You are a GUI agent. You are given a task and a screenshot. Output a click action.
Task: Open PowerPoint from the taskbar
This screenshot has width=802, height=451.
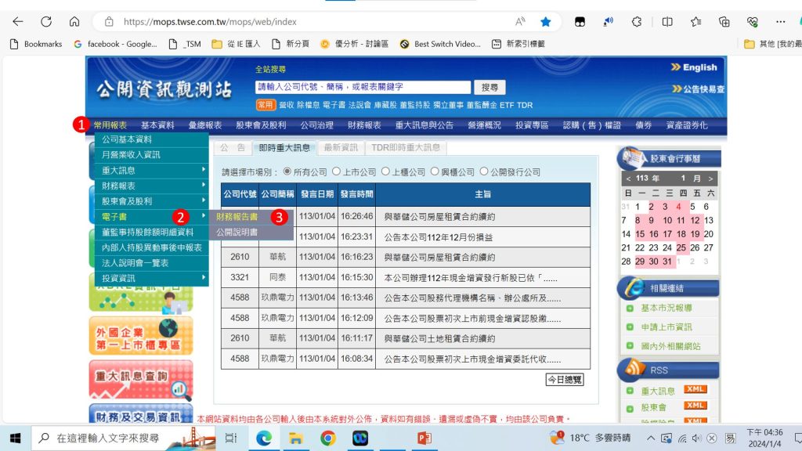pyautogui.click(x=424, y=438)
